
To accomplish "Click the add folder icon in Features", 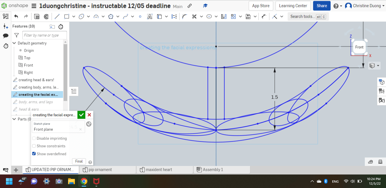I will click(52, 27).
